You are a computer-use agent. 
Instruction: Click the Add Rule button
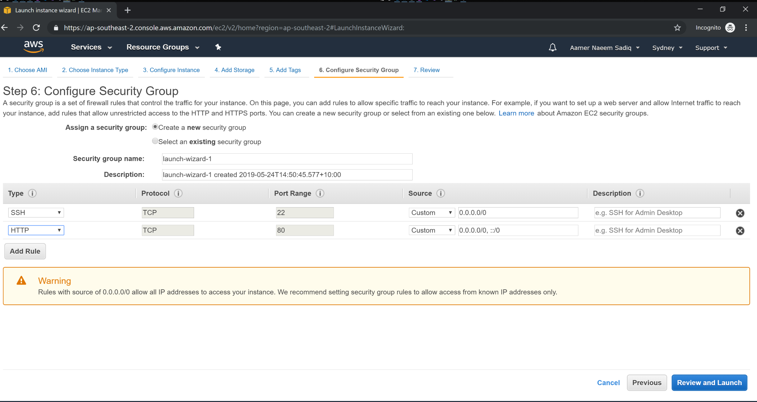click(x=25, y=251)
